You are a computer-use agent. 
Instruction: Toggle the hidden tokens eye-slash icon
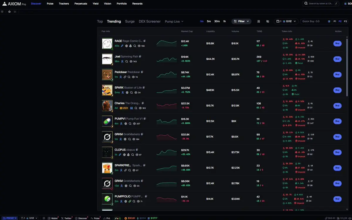(268, 21)
